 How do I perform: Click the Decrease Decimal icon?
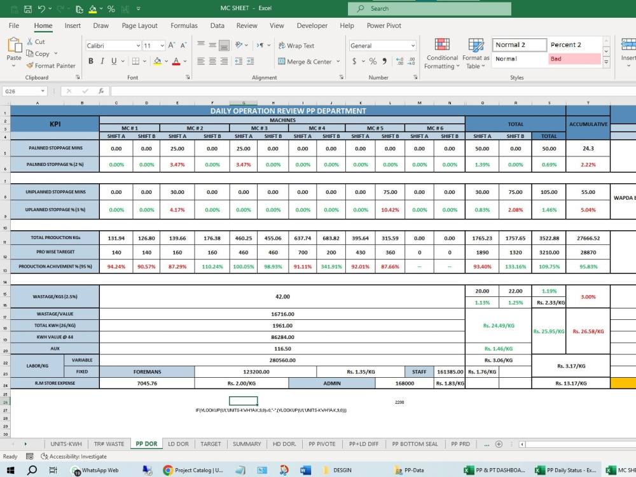(411, 61)
